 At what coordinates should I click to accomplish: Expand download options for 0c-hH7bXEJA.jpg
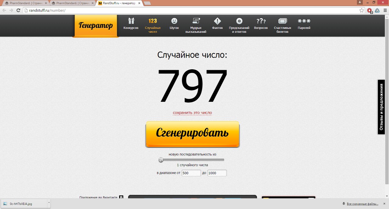tap(49, 203)
